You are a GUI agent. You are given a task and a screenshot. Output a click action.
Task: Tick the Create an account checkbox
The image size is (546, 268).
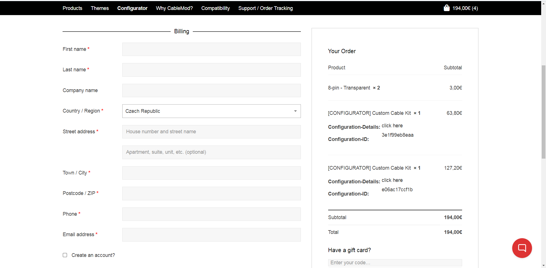click(x=65, y=255)
